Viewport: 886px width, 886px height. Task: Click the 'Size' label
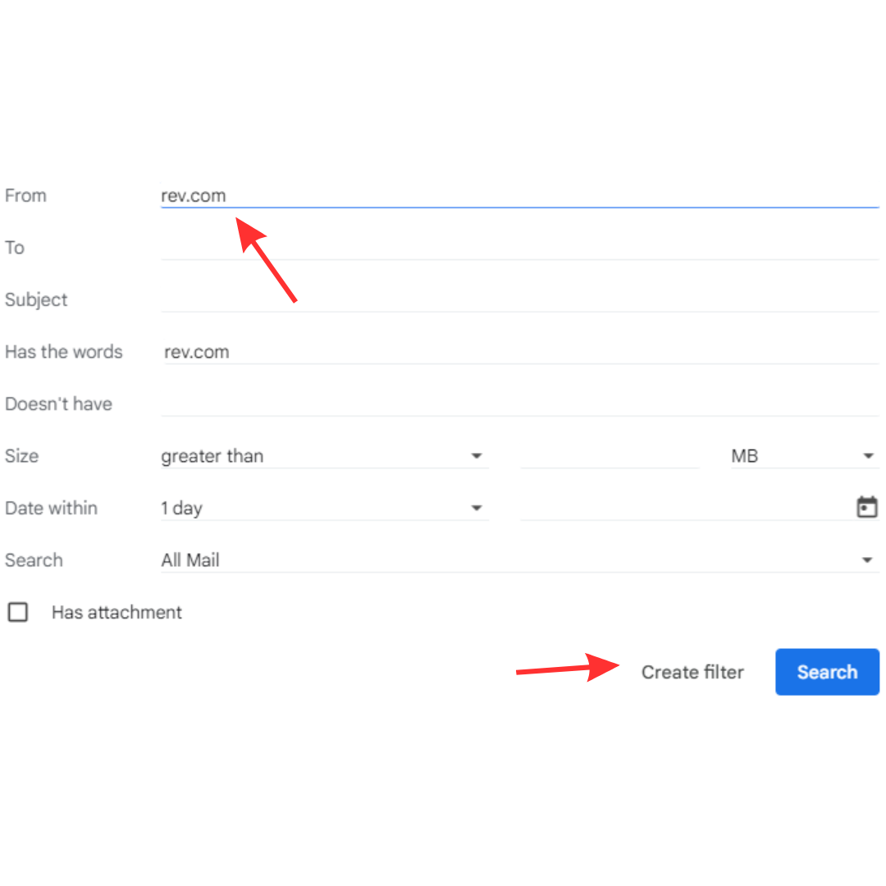pyautogui.click(x=21, y=456)
